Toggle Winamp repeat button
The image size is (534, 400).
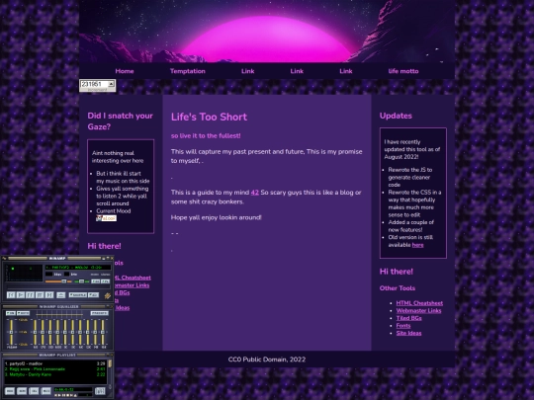pyautogui.click(x=93, y=295)
